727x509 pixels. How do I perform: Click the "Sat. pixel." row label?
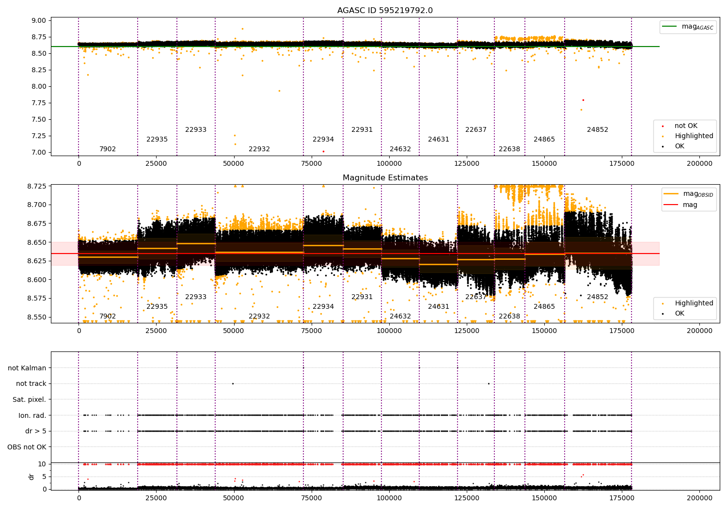[x=30, y=400]
